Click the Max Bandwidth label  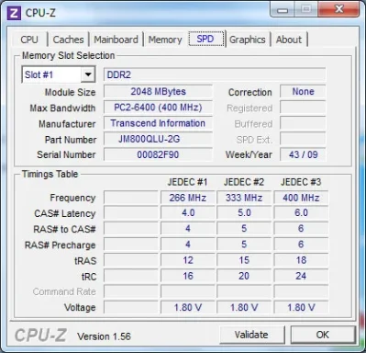pos(62,108)
